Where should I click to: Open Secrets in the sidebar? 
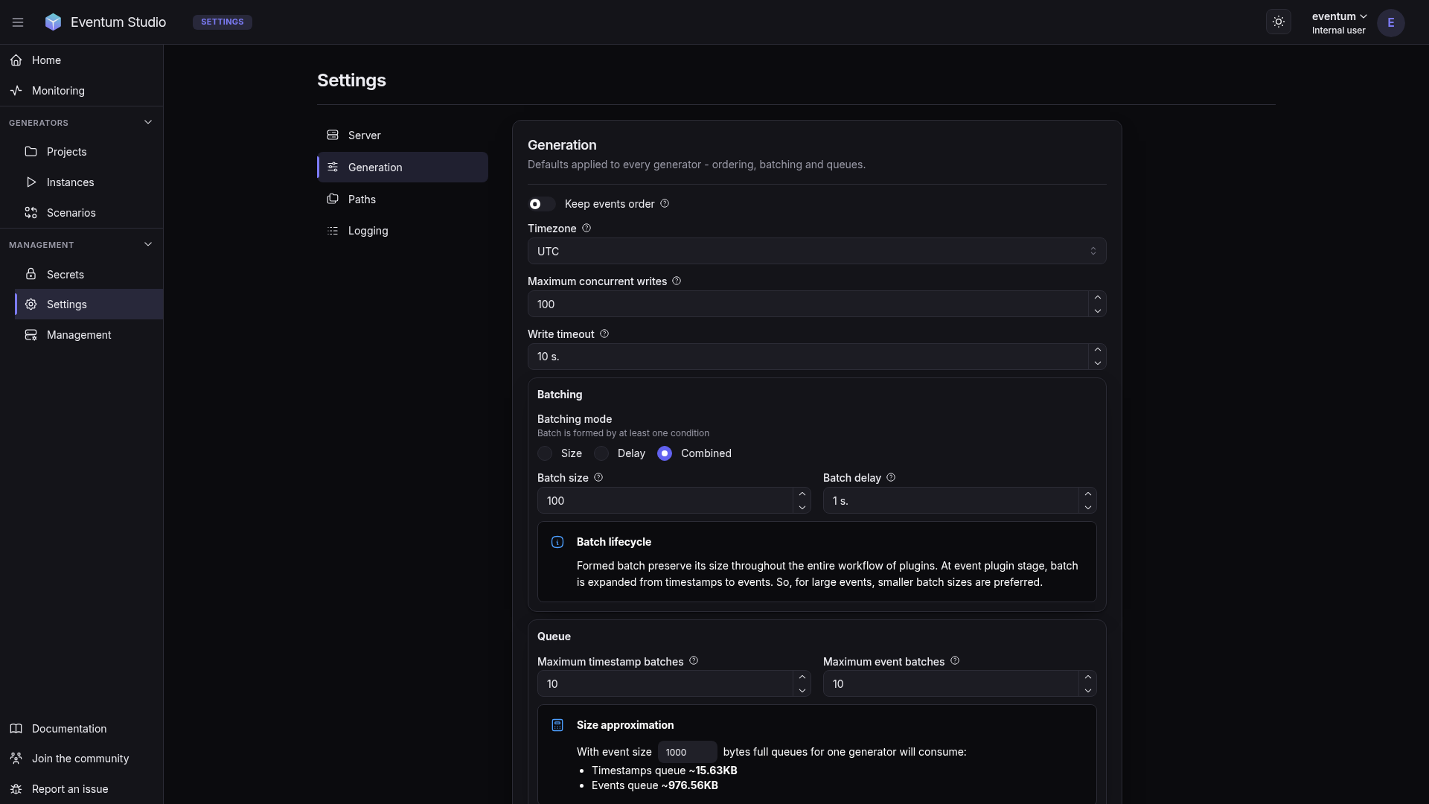click(89, 275)
